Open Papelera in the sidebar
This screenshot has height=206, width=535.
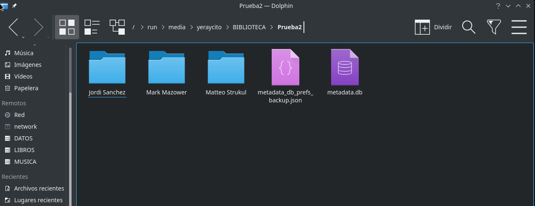[26, 88]
